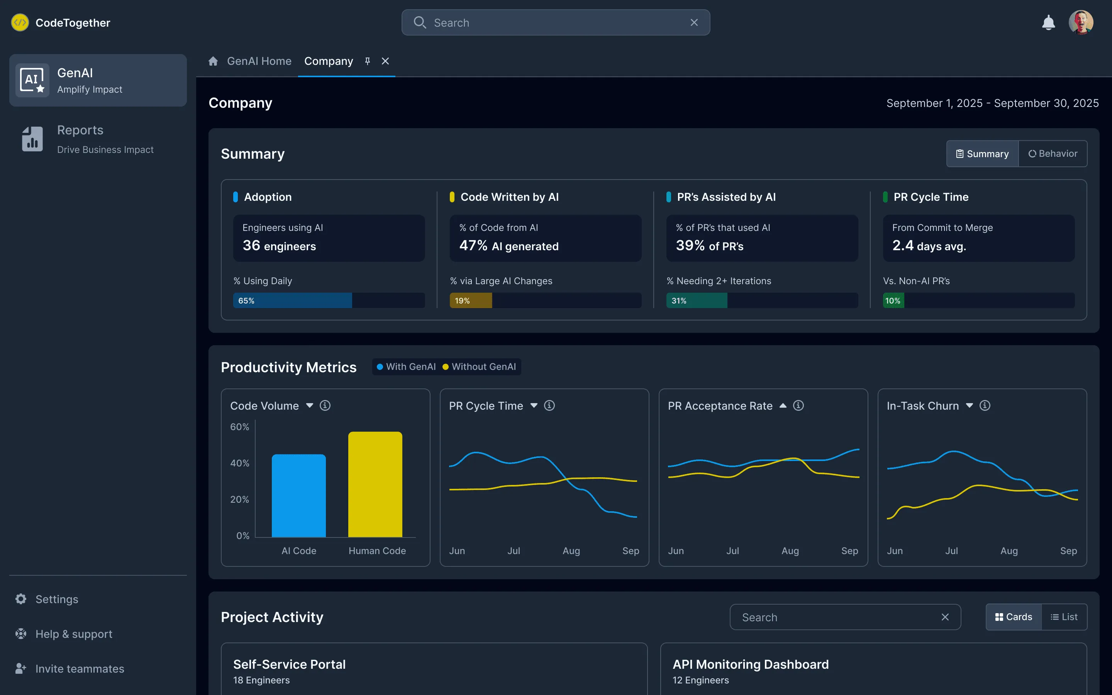Image resolution: width=1112 pixels, height=695 pixels.
Task: Show info for In-Task Churn chart
Action: pos(985,405)
